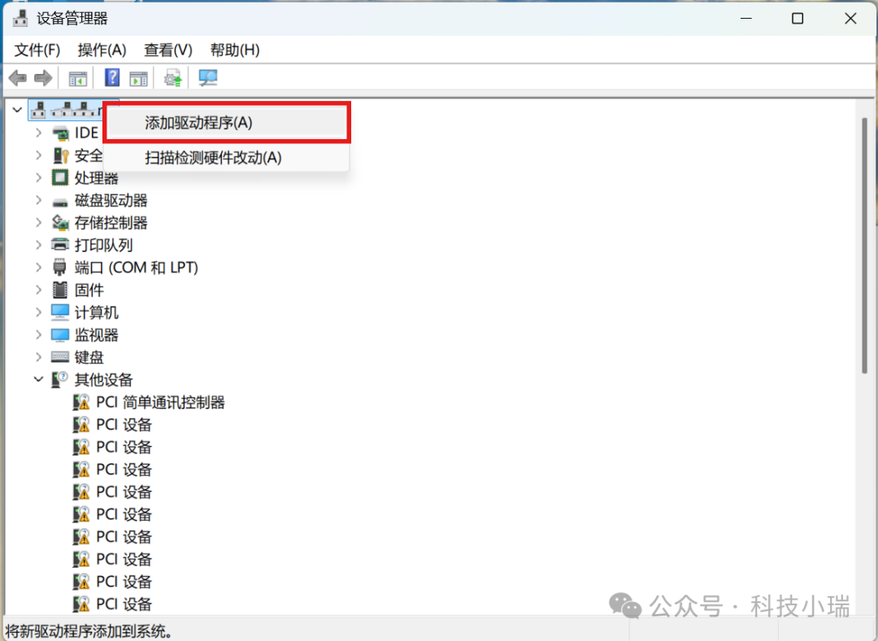The width and height of the screenshot is (878, 641).
Task: Click the vertical scrollbar thumb of device tree
Action: [x=864, y=246]
